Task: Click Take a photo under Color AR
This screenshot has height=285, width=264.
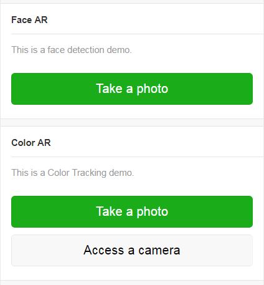Action: (132, 211)
